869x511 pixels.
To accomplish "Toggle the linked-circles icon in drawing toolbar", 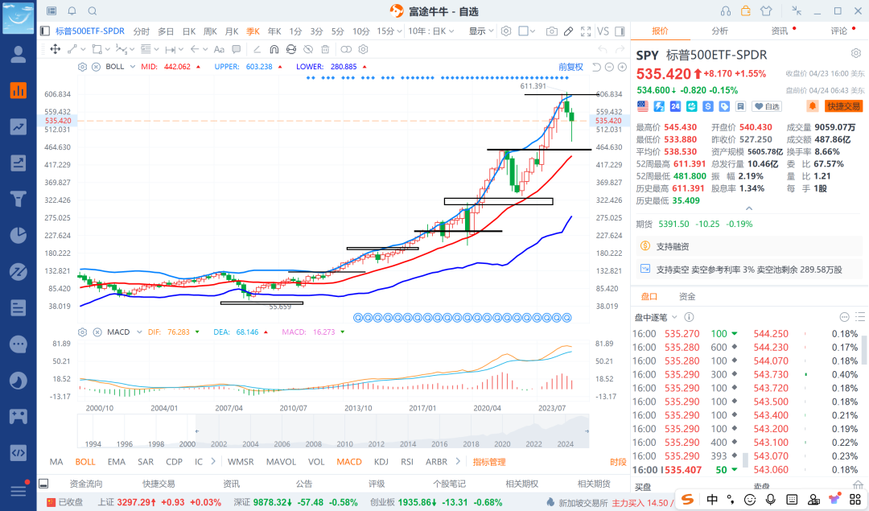I will coord(346,49).
